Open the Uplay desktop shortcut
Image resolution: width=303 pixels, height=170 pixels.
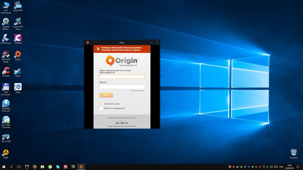(x=18, y=88)
